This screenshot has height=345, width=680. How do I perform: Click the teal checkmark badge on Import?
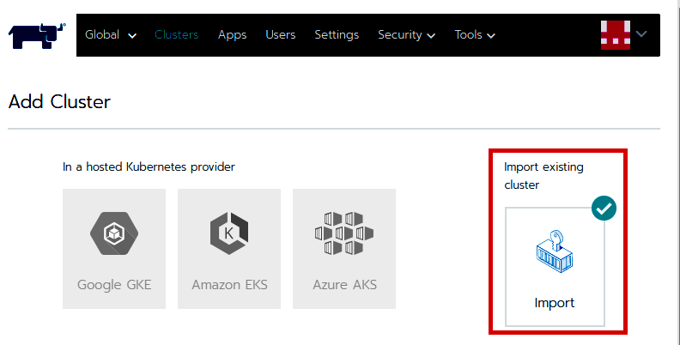tap(604, 208)
